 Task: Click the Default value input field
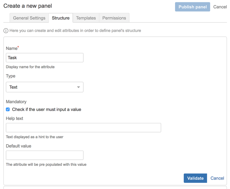point(45,155)
